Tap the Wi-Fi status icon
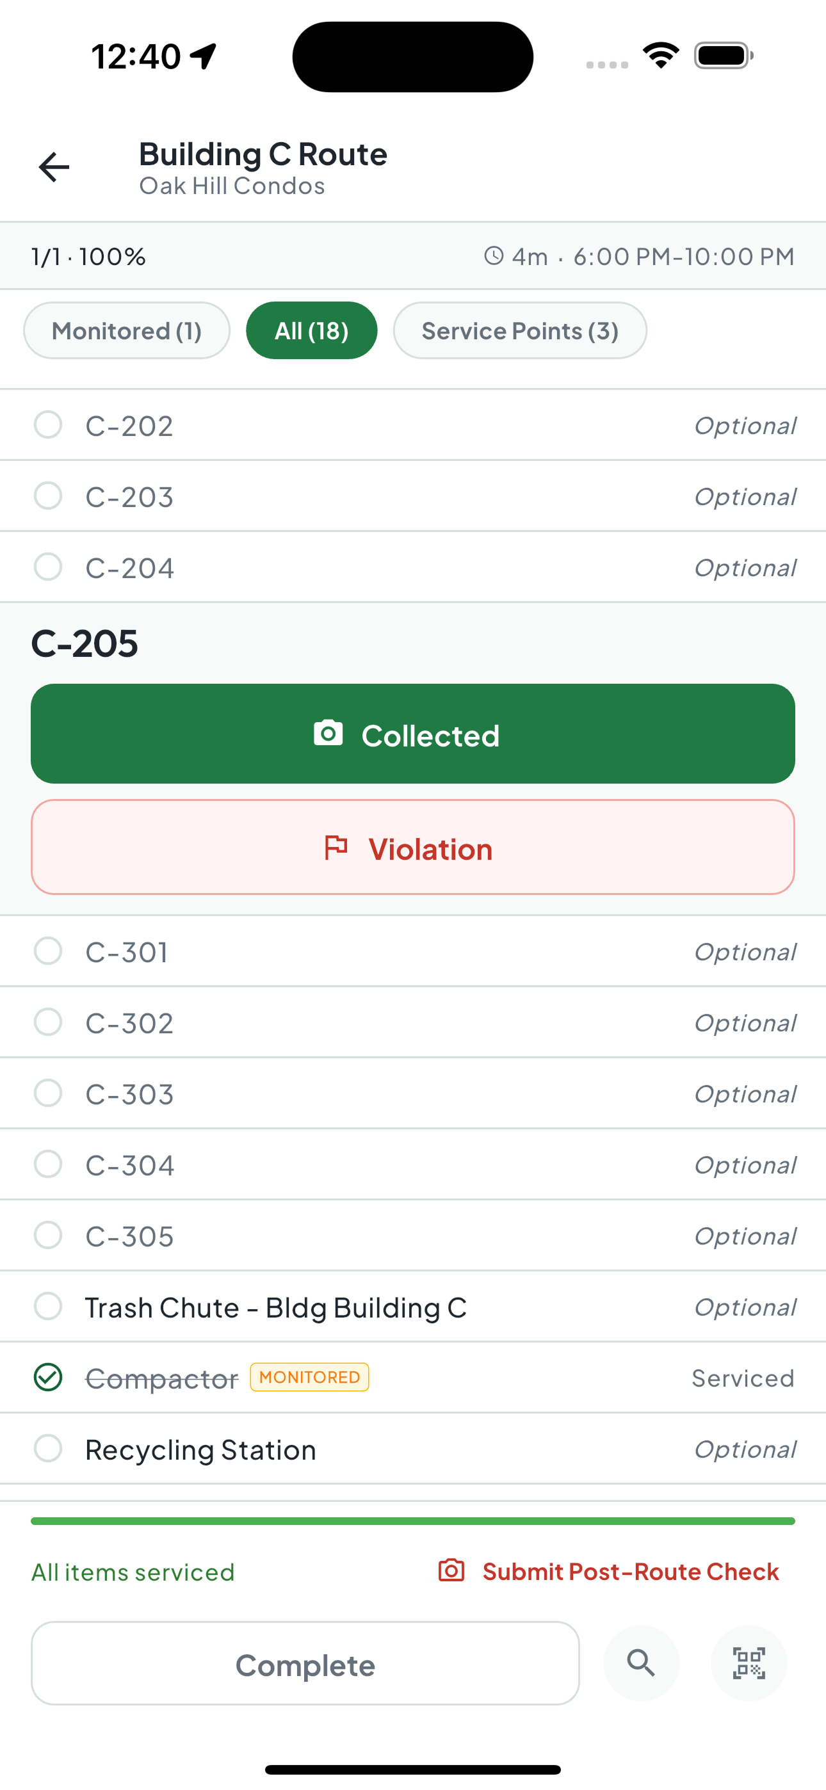This screenshot has width=826, height=1790. click(661, 56)
